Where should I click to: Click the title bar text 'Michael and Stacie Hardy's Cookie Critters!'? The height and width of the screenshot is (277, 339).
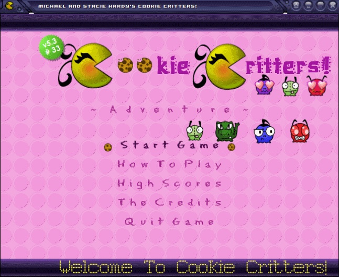(x=117, y=6)
